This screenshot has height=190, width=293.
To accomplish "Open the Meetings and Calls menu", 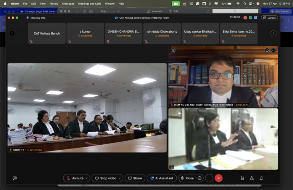I will coord(90,3).
